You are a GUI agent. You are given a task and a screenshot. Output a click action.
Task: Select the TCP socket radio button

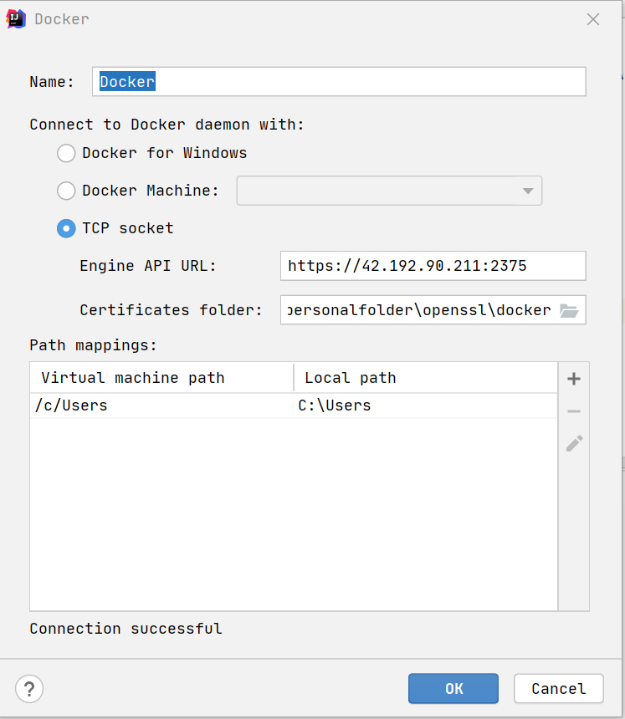[66, 228]
